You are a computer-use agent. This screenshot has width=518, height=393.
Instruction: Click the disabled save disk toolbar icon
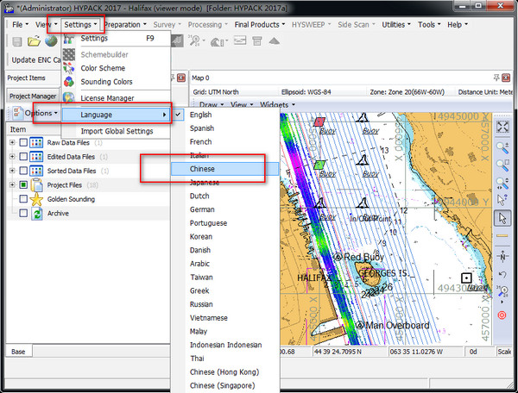click(x=17, y=41)
